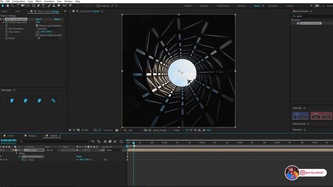Select the Rectangle shape tool

33,6
